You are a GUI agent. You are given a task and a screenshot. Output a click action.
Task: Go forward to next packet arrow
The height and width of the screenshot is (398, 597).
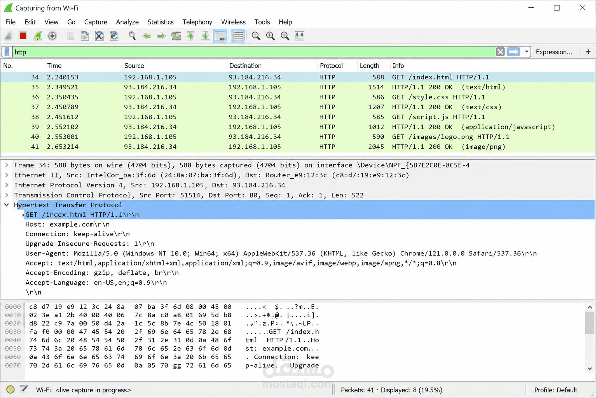coord(161,36)
